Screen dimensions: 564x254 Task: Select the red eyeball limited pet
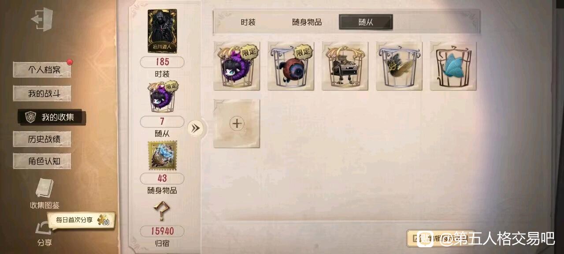[291, 66]
